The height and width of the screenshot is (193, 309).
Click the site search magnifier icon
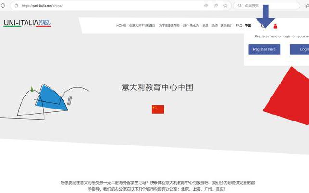[263, 26]
